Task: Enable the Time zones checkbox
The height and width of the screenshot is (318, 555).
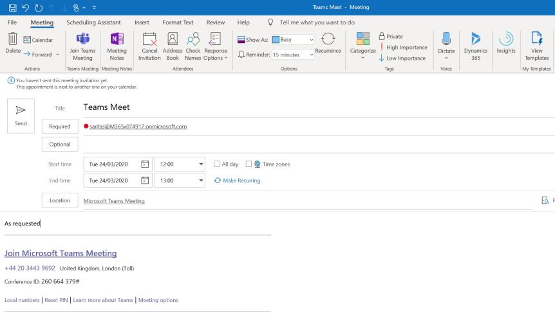Action: [249, 164]
